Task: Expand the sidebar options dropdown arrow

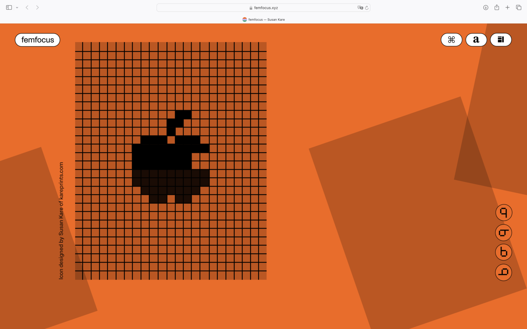Action: (17, 8)
